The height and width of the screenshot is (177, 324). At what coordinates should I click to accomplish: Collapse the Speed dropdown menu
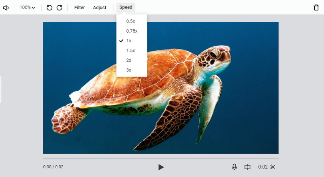pos(126,8)
